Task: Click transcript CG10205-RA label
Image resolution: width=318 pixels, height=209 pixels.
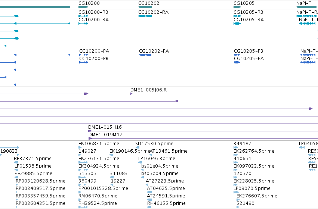Action: point(248,20)
